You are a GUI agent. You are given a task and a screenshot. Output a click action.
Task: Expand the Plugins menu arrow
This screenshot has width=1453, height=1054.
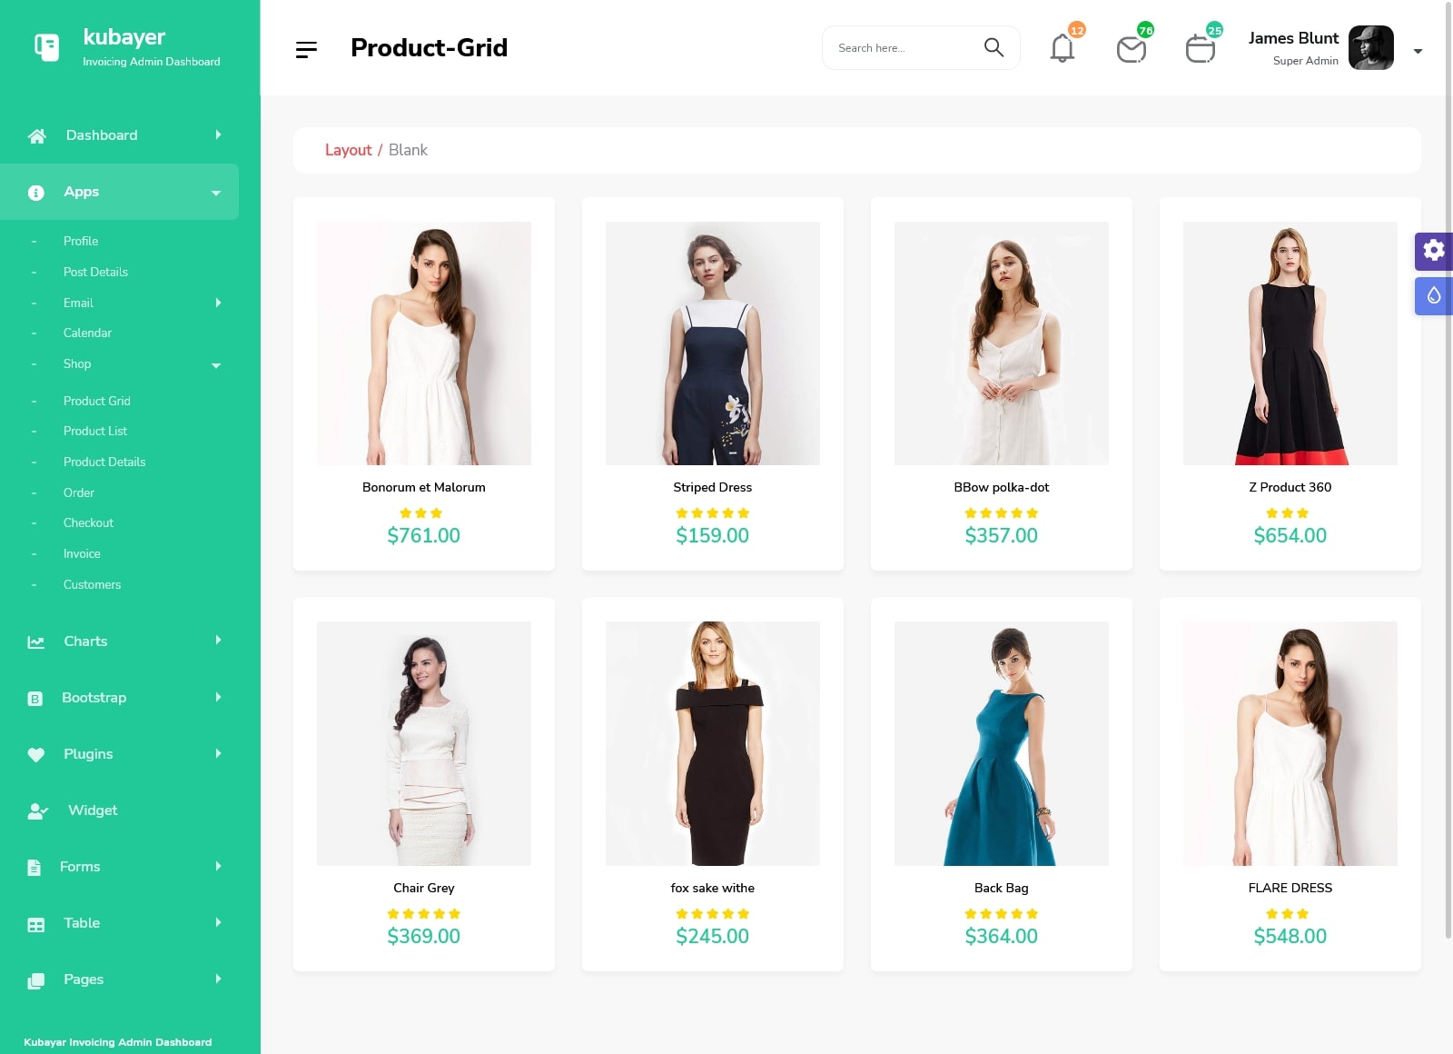pos(218,753)
